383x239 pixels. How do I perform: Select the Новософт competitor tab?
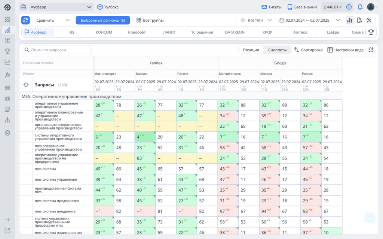[x=137, y=32]
